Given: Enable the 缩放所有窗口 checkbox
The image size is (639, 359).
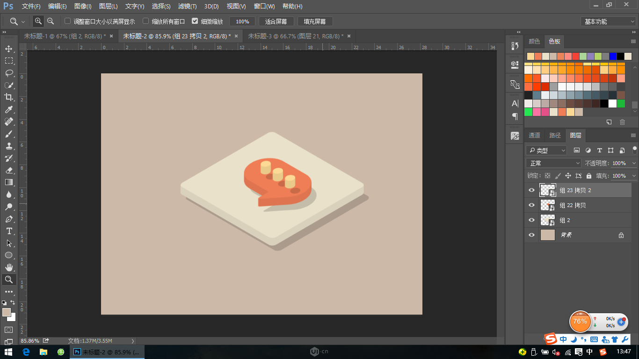Looking at the screenshot, I should (146, 21).
